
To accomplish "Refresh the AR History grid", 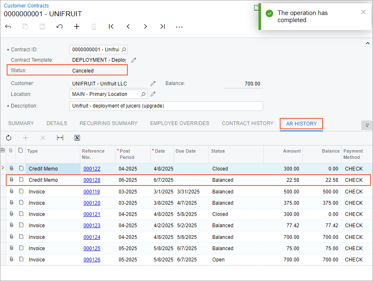I will click(x=9, y=138).
